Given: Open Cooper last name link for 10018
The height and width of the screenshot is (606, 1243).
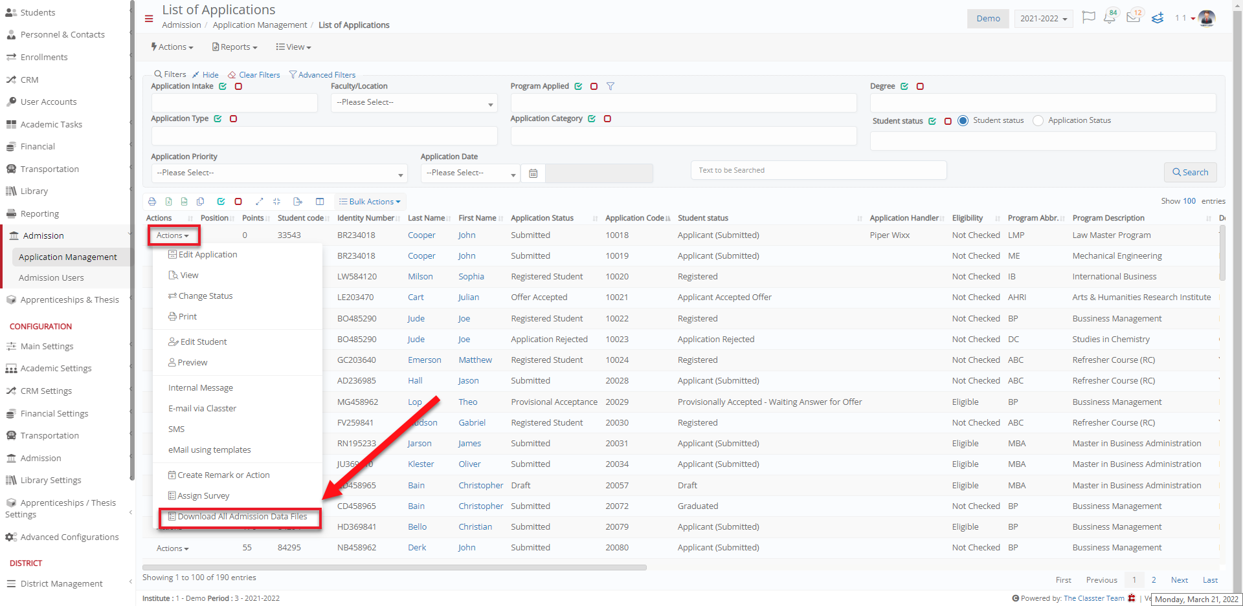Looking at the screenshot, I should point(421,235).
